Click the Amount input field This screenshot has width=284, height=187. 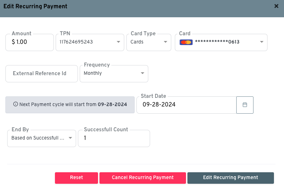coord(30,42)
